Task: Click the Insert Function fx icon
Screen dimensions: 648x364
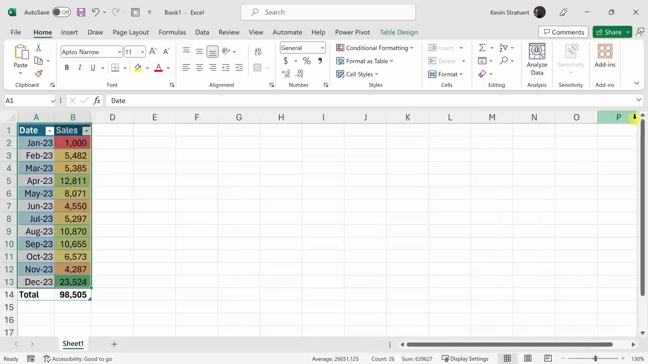Action: pyautogui.click(x=97, y=101)
